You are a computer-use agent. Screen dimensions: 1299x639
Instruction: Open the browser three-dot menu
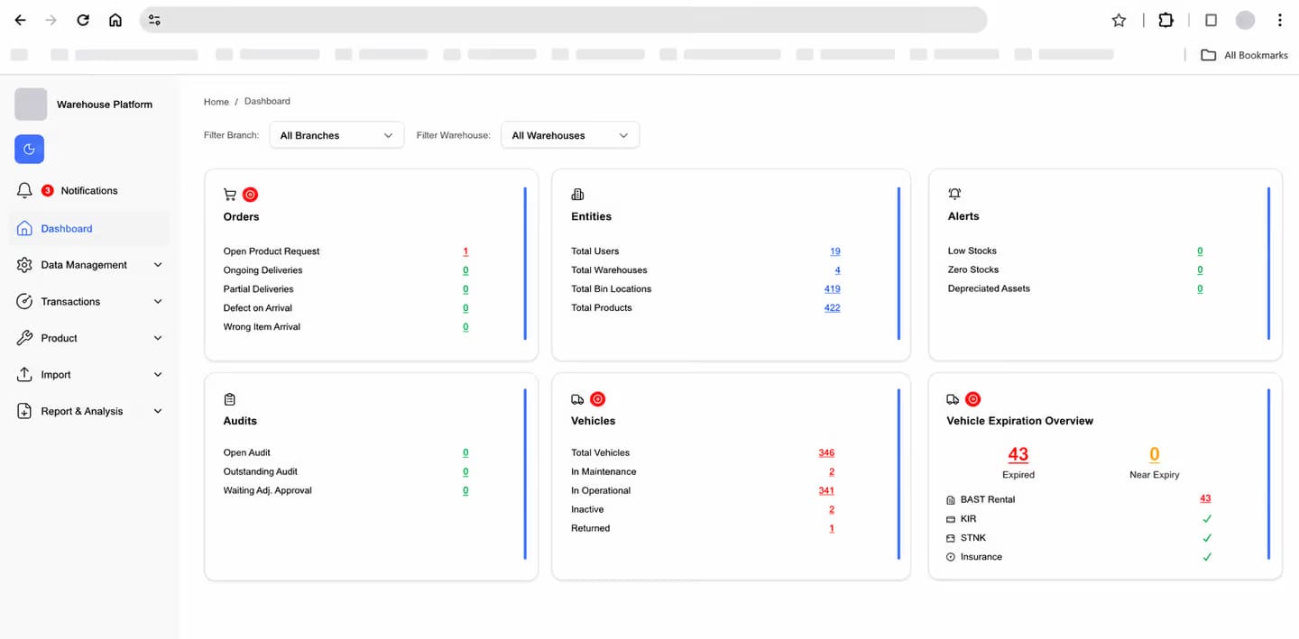(x=1279, y=20)
